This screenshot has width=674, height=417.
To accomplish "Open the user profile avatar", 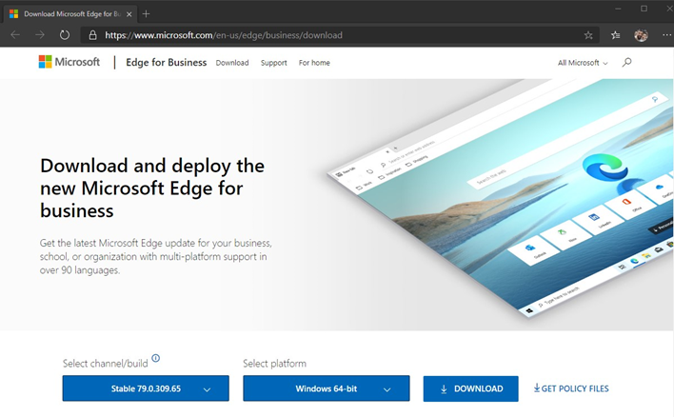I will point(641,35).
